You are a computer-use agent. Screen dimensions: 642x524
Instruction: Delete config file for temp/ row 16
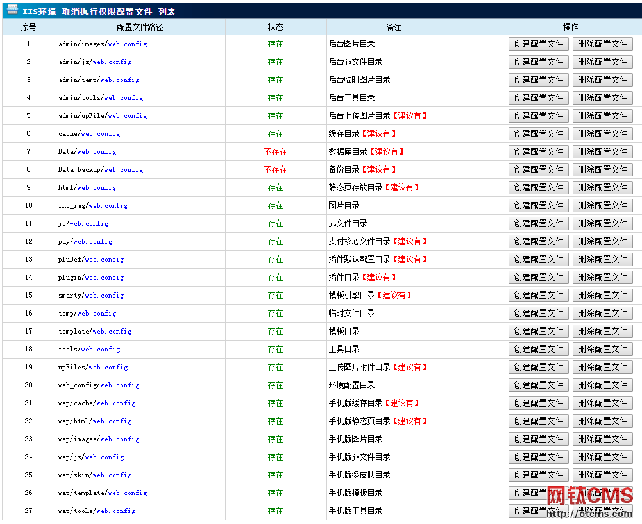point(602,313)
